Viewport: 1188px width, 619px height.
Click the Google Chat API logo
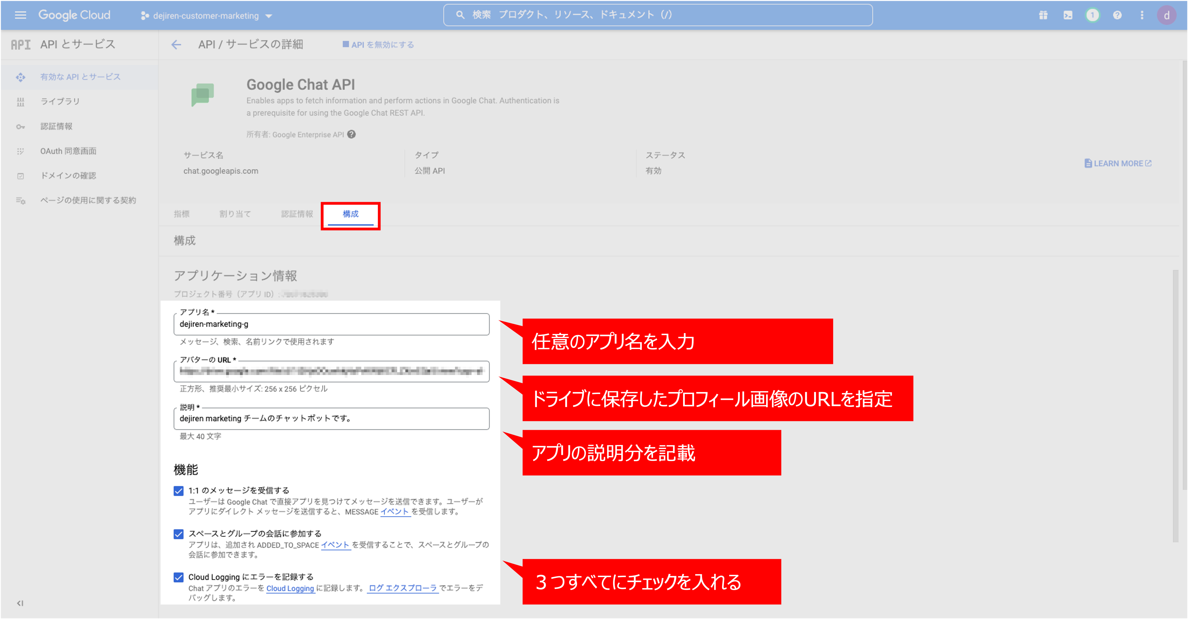click(x=202, y=95)
